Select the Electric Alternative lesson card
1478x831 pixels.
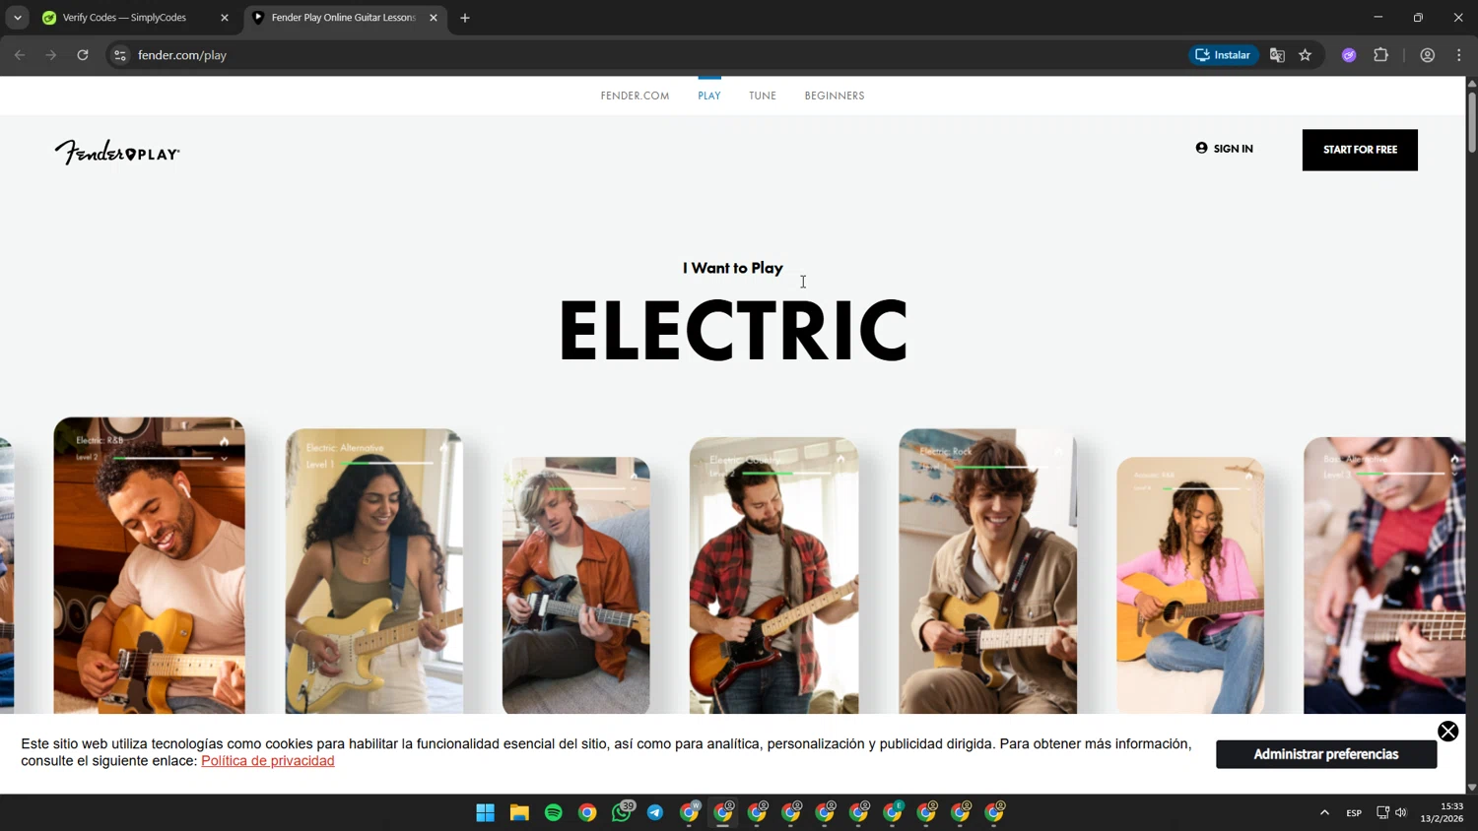tap(374, 571)
